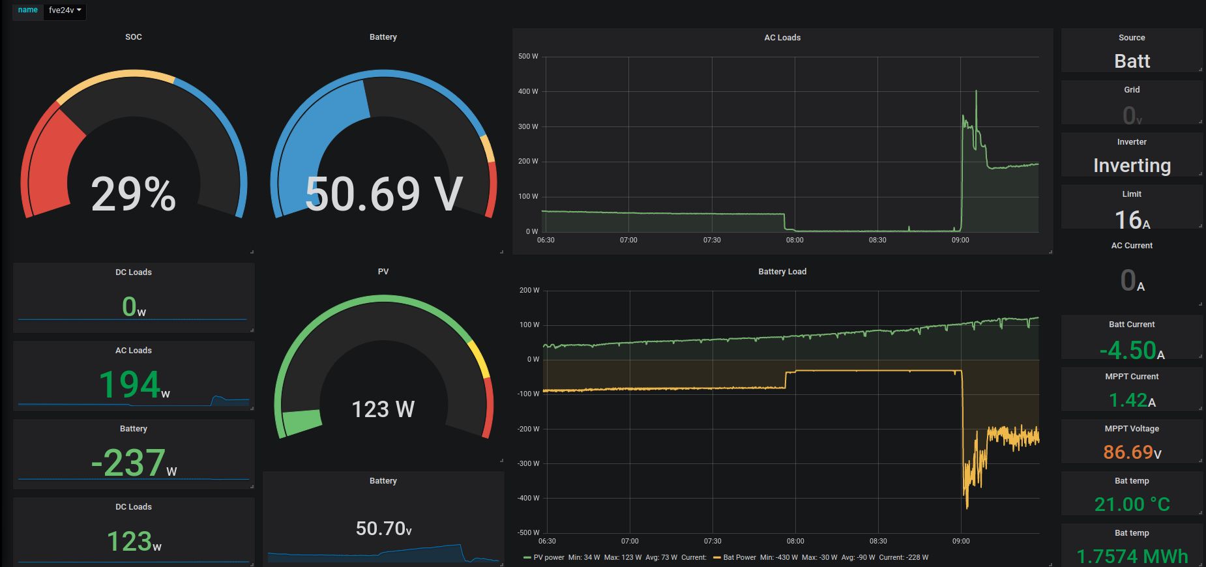1206x567 pixels.
Task: Open the fve24v name variable dropdown
Action: (65, 10)
